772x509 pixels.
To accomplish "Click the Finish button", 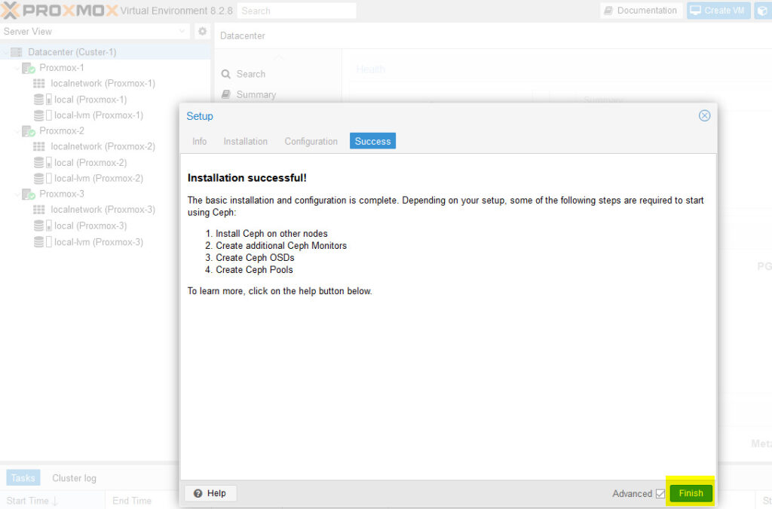I will 691,493.
